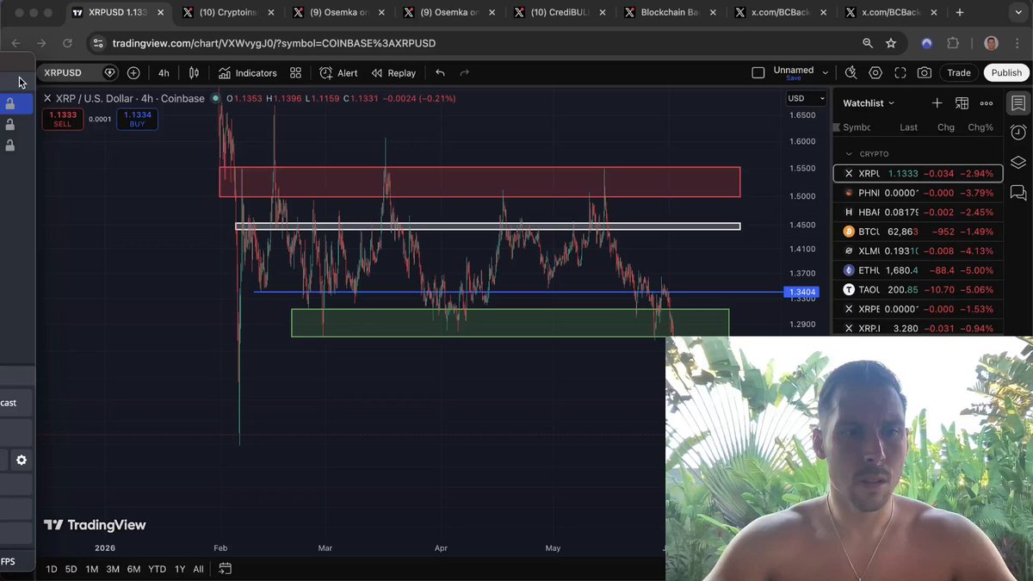Toggle the watchlist panel bookmark icon

coord(1018,103)
